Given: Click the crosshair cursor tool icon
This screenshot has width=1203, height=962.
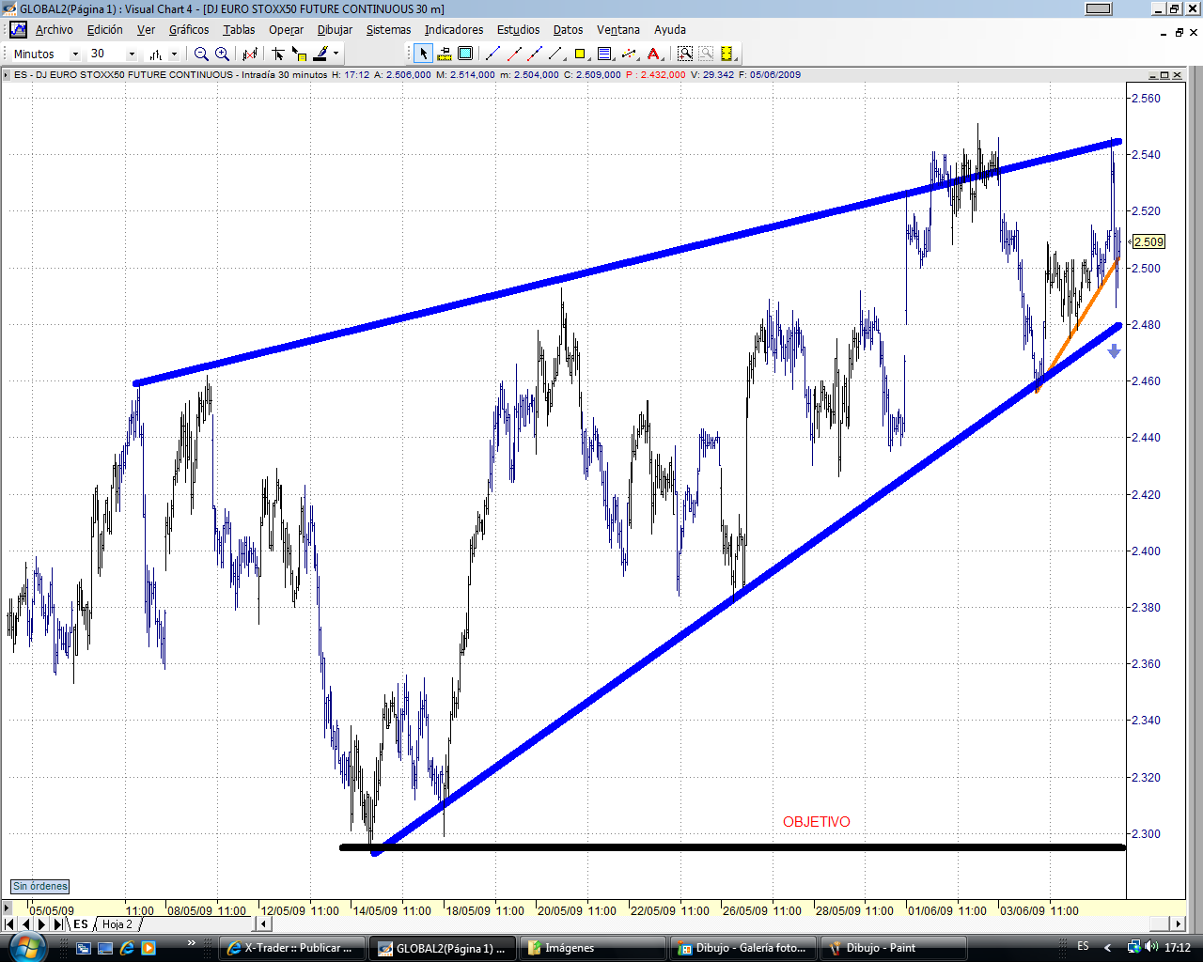Looking at the screenshot, I should [x=278, y=54].
